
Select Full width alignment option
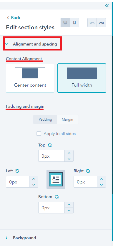pyautogui.click(x=82, y=78)
